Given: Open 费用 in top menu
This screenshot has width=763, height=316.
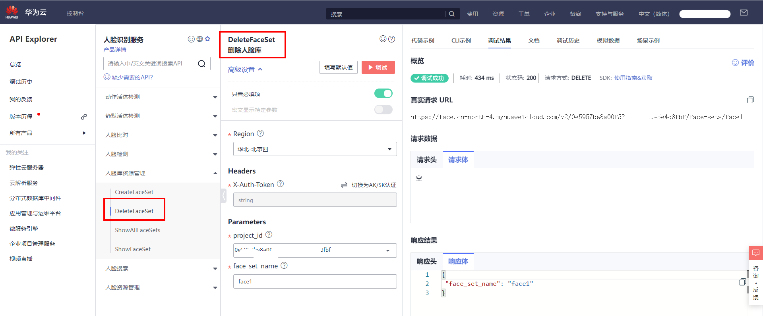Looking at the screenshot, I should 472,14.
